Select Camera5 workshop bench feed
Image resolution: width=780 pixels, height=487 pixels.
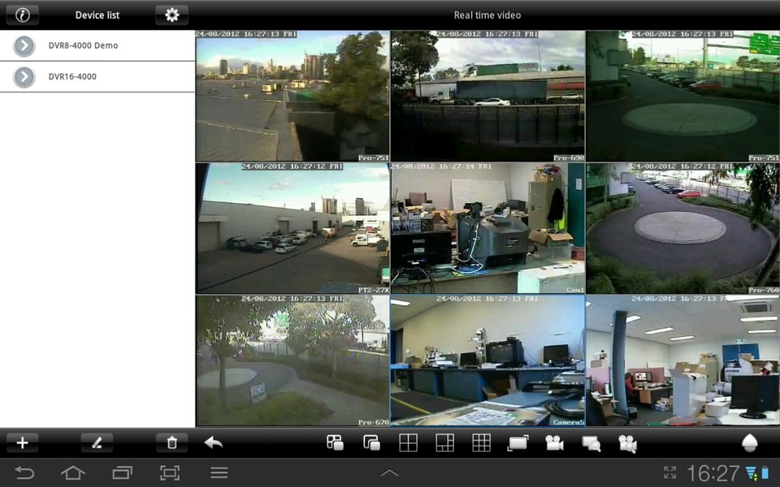pyautogui.click(x=487, y=360)
